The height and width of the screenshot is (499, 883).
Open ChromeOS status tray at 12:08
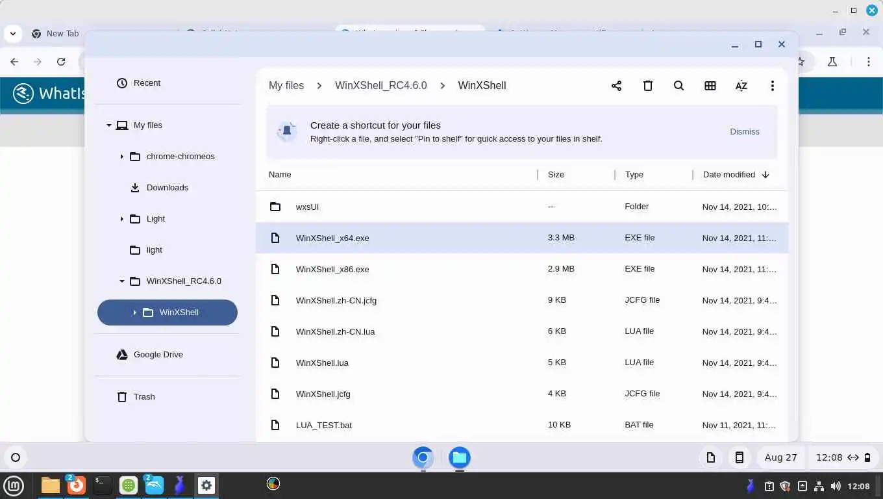(x=843, y=457)
